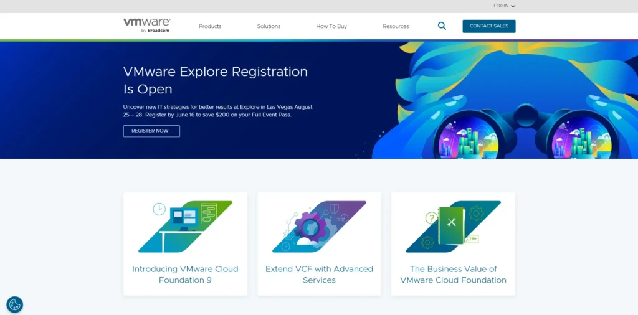Open the Resources menu

pyautogui.click(x=396, y=26)
